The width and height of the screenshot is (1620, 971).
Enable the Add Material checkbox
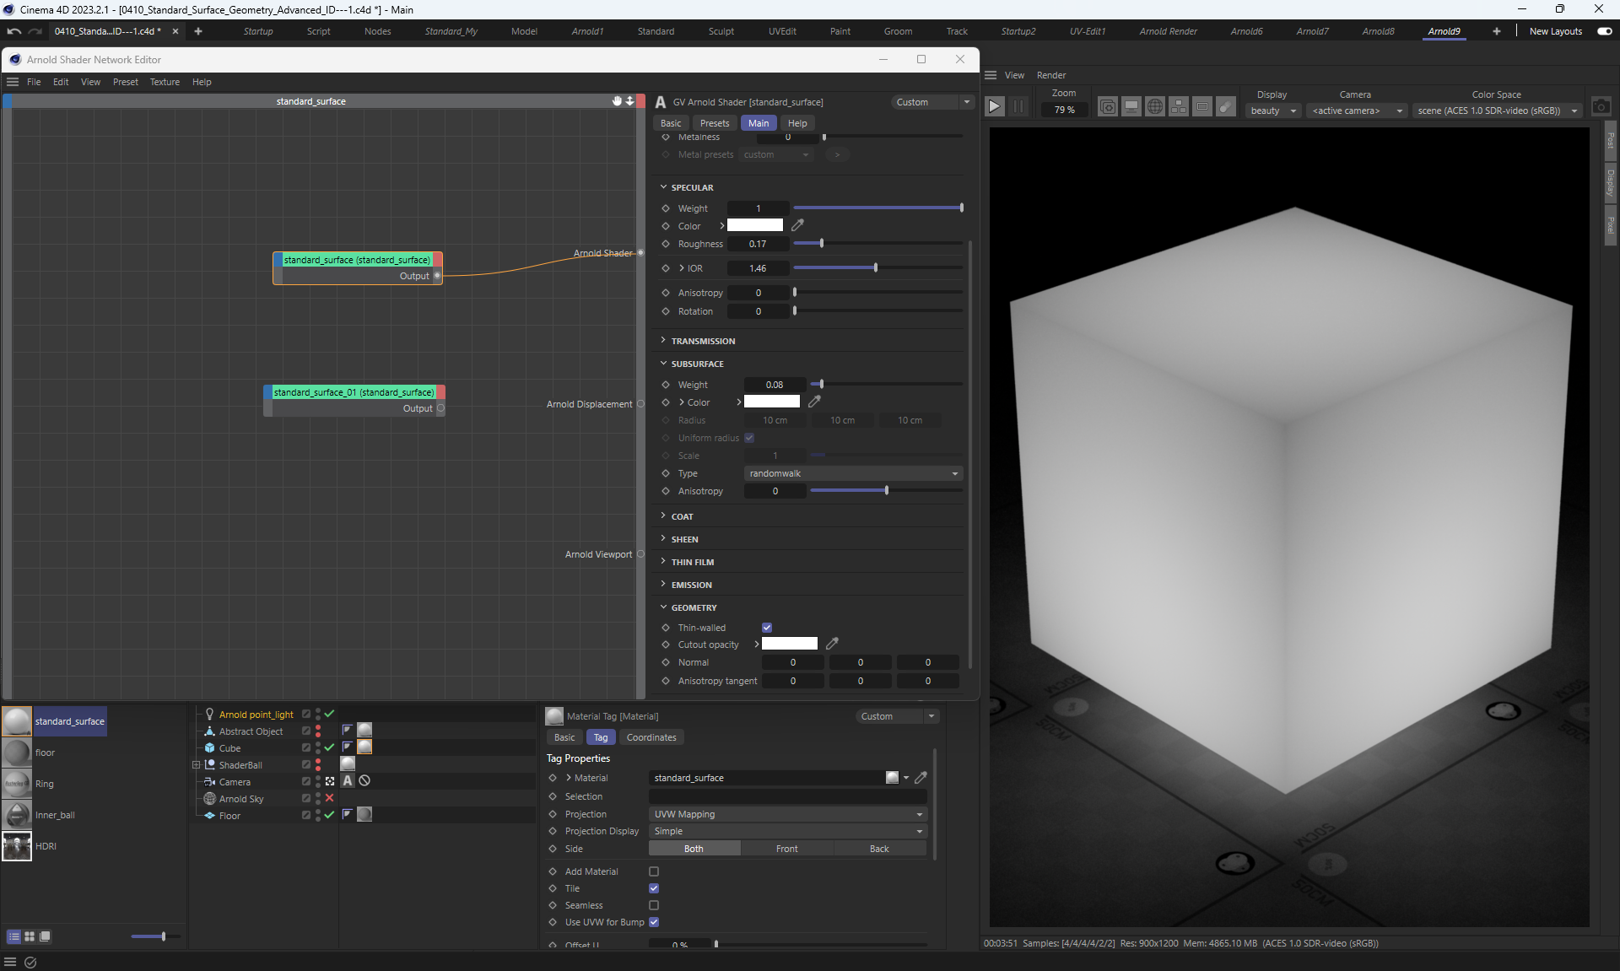pos(654,871)
